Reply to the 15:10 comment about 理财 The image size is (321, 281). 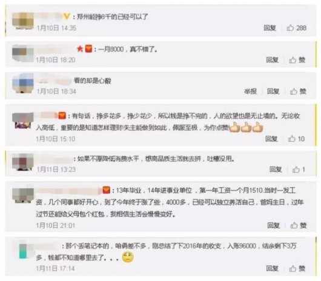pos(271,139)
